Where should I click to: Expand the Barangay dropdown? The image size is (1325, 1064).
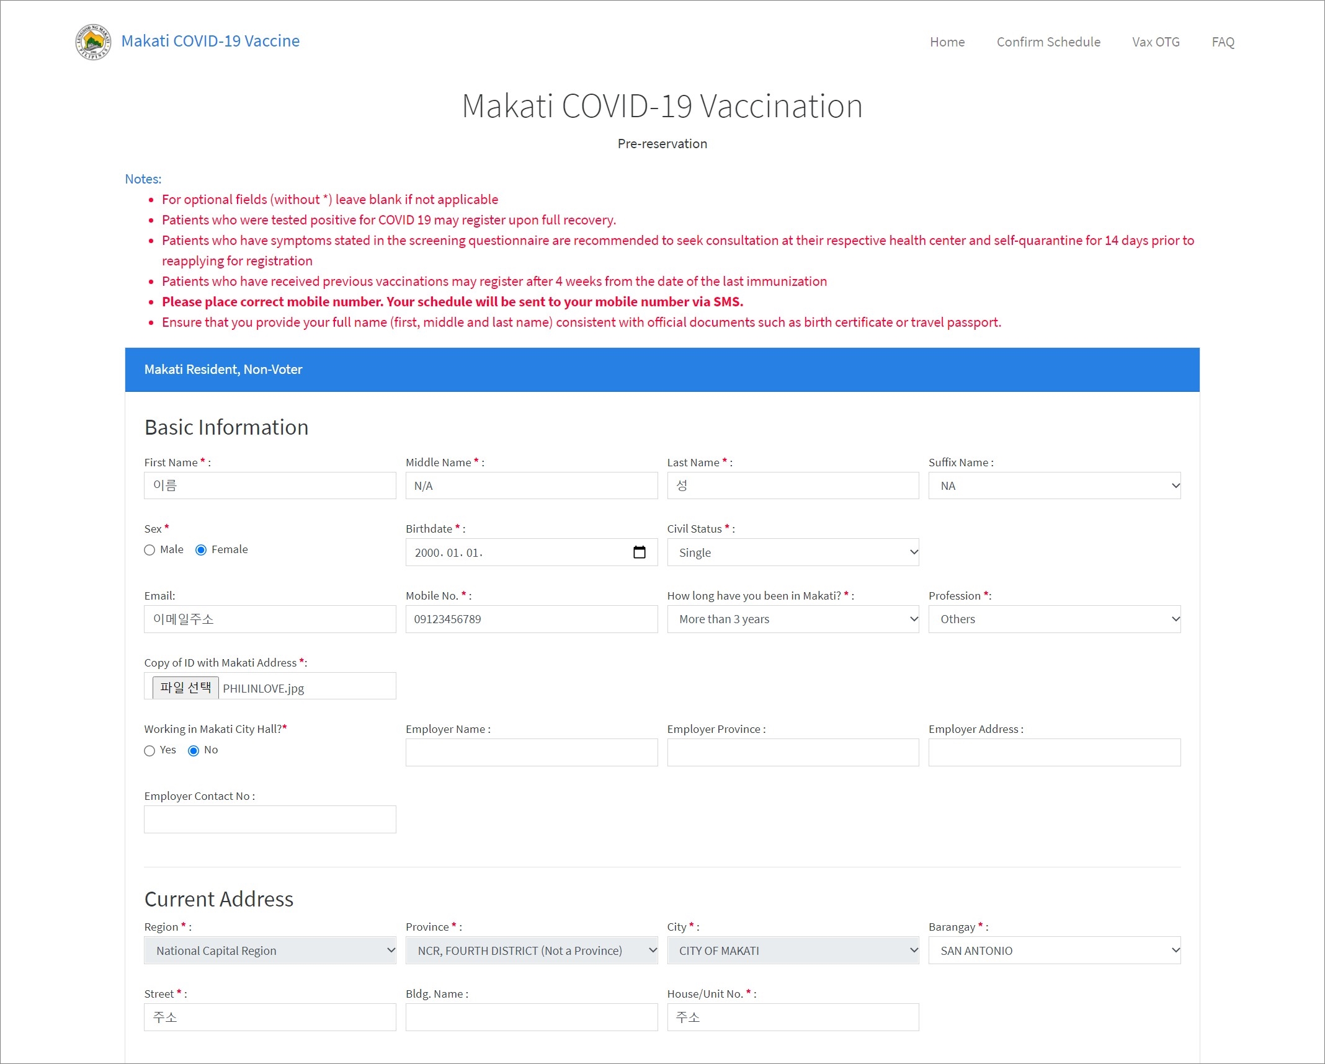(x=1054, y=951)
